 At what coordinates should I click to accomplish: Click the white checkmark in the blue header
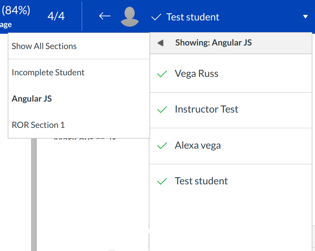click(x=156, y=17)
